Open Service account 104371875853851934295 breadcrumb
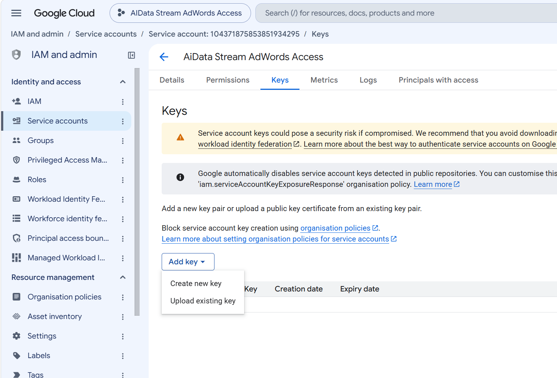The height and width of the screenshot is (378, 557). 224,34
